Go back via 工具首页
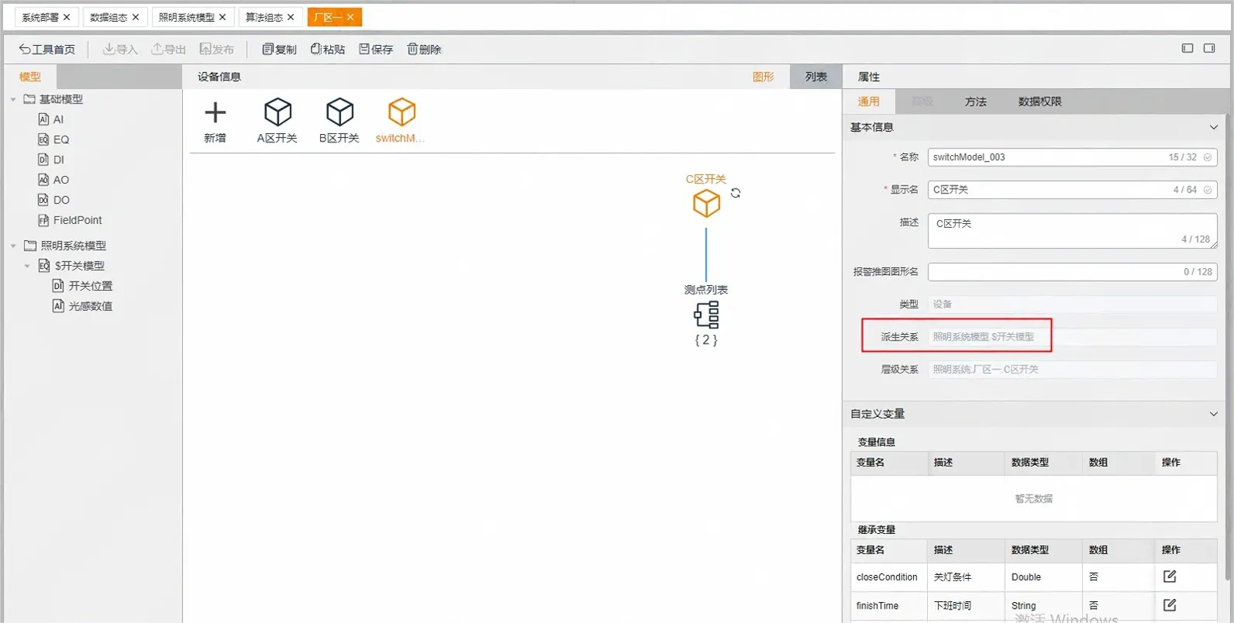The image size is (1234, 623). point(47,49)
